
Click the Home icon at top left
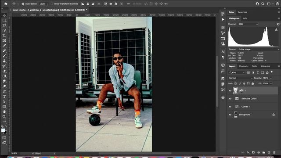pos(6,4)
